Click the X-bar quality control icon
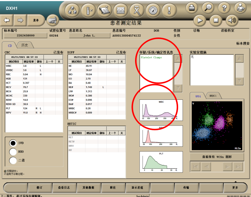The height and width of the screenshot is (197, 251). pyautogui.click(x=137, y=10)
